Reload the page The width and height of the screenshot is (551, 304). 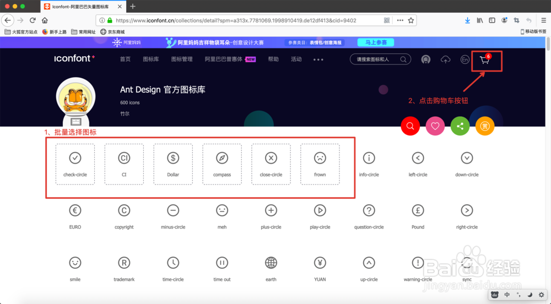[x=33, y=20]
